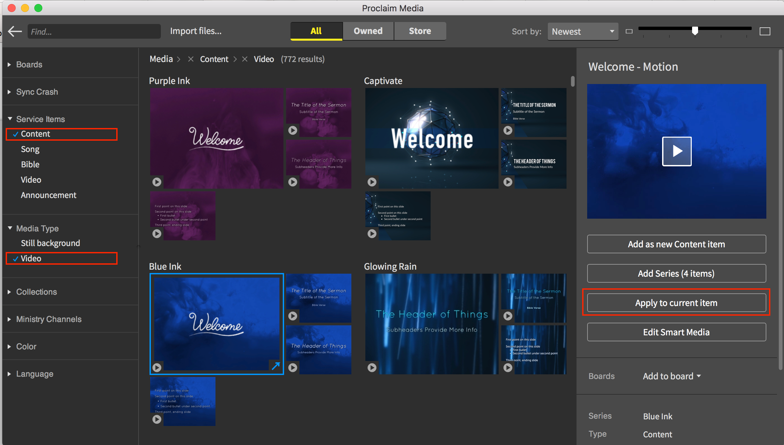Image resolution: width=784 pixels, height=445 pixels.
Task: Switch to the Store tab
Action: (420, 31)
